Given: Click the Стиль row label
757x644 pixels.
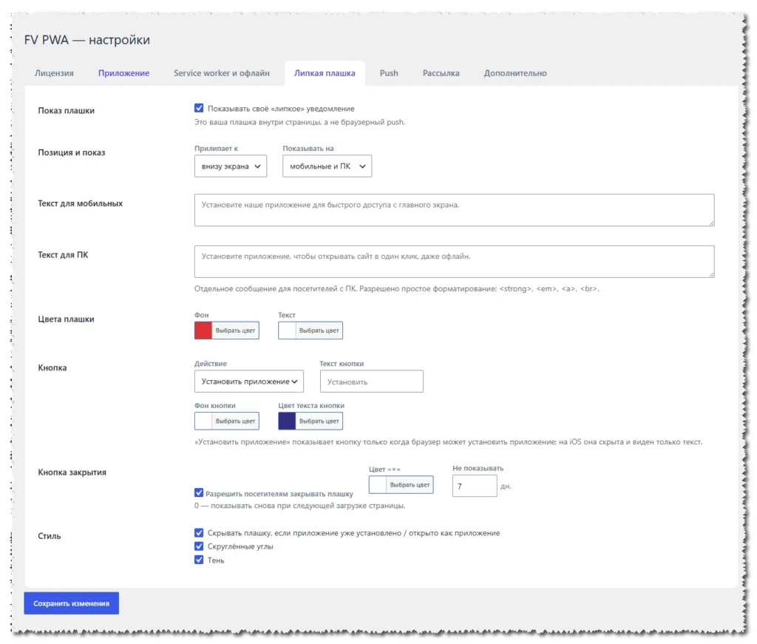Looking at the screenshot, I should click(50, 536).
